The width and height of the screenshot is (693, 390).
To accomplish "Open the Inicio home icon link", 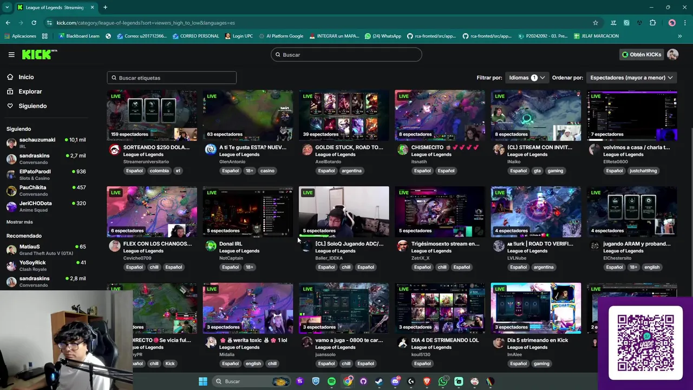I will click(x=10, y=77).
